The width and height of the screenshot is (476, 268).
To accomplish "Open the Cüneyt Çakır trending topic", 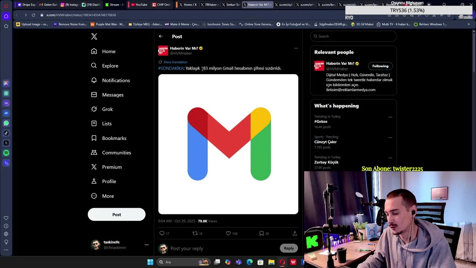I will [x=325, y=142].
